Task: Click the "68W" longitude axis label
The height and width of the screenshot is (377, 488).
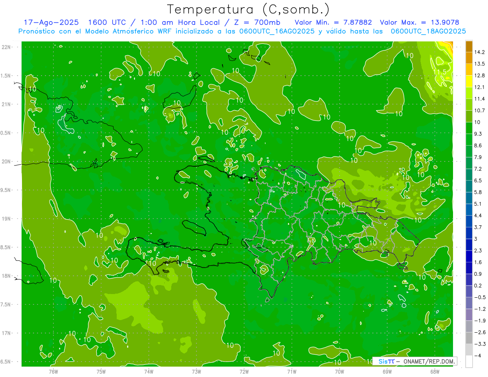Action: click(x=435, y=372)
